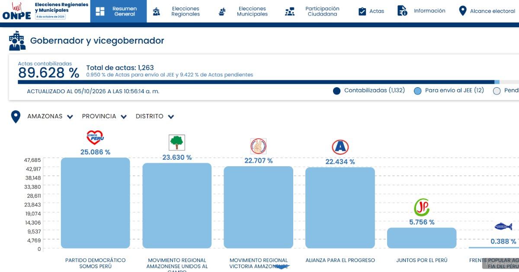519x272 pixels.
Task: Click the Elecciones Regionales icon
Action: tap(157, 12)
